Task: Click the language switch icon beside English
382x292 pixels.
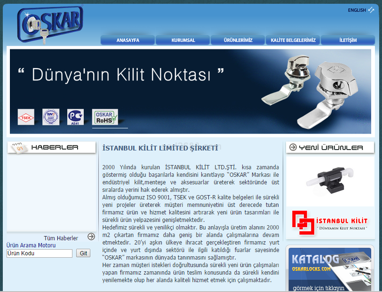Action: (372, 10)
